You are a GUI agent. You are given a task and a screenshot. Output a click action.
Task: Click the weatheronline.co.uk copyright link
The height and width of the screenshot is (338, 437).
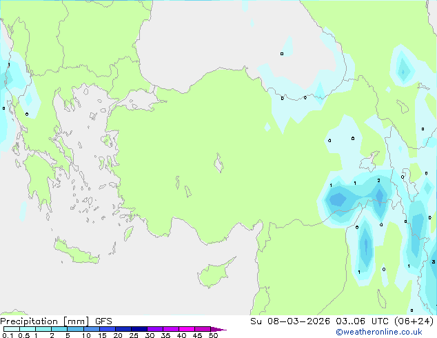(x=379, y=332)
